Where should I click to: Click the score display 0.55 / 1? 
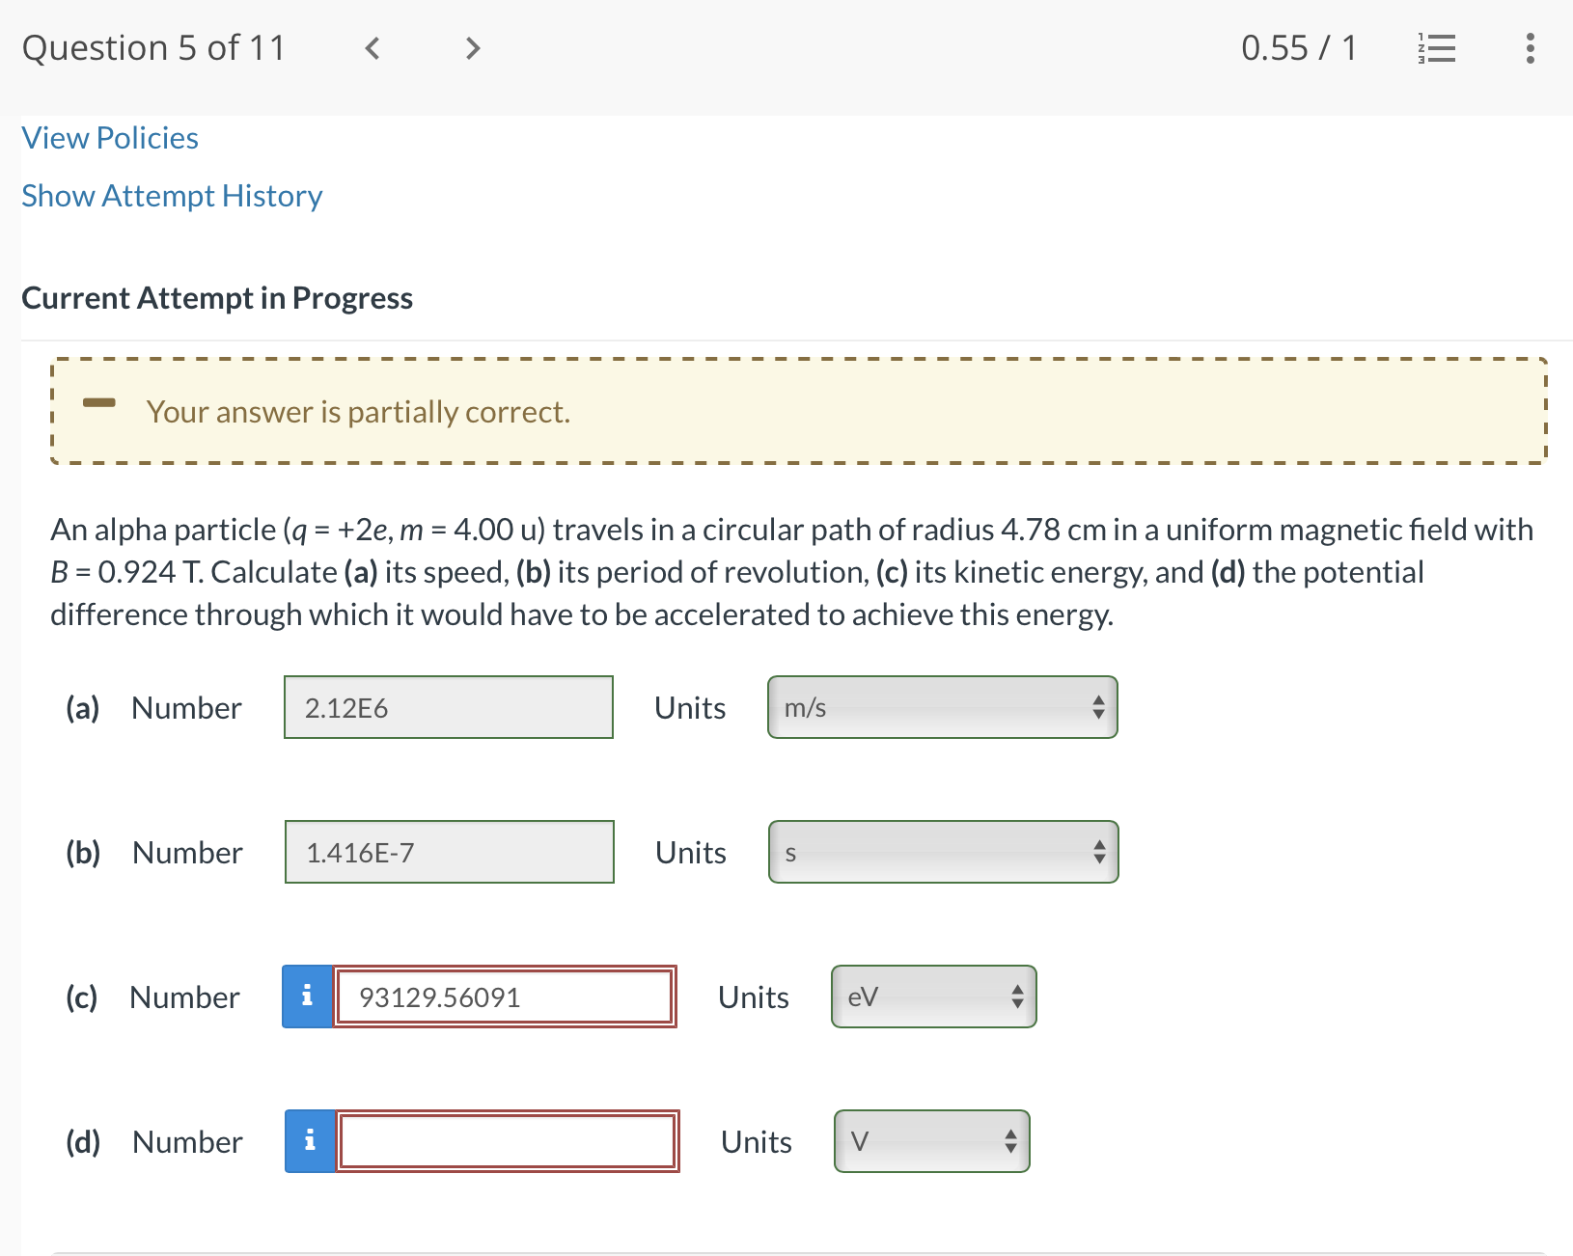click(x=1300, y=47)
